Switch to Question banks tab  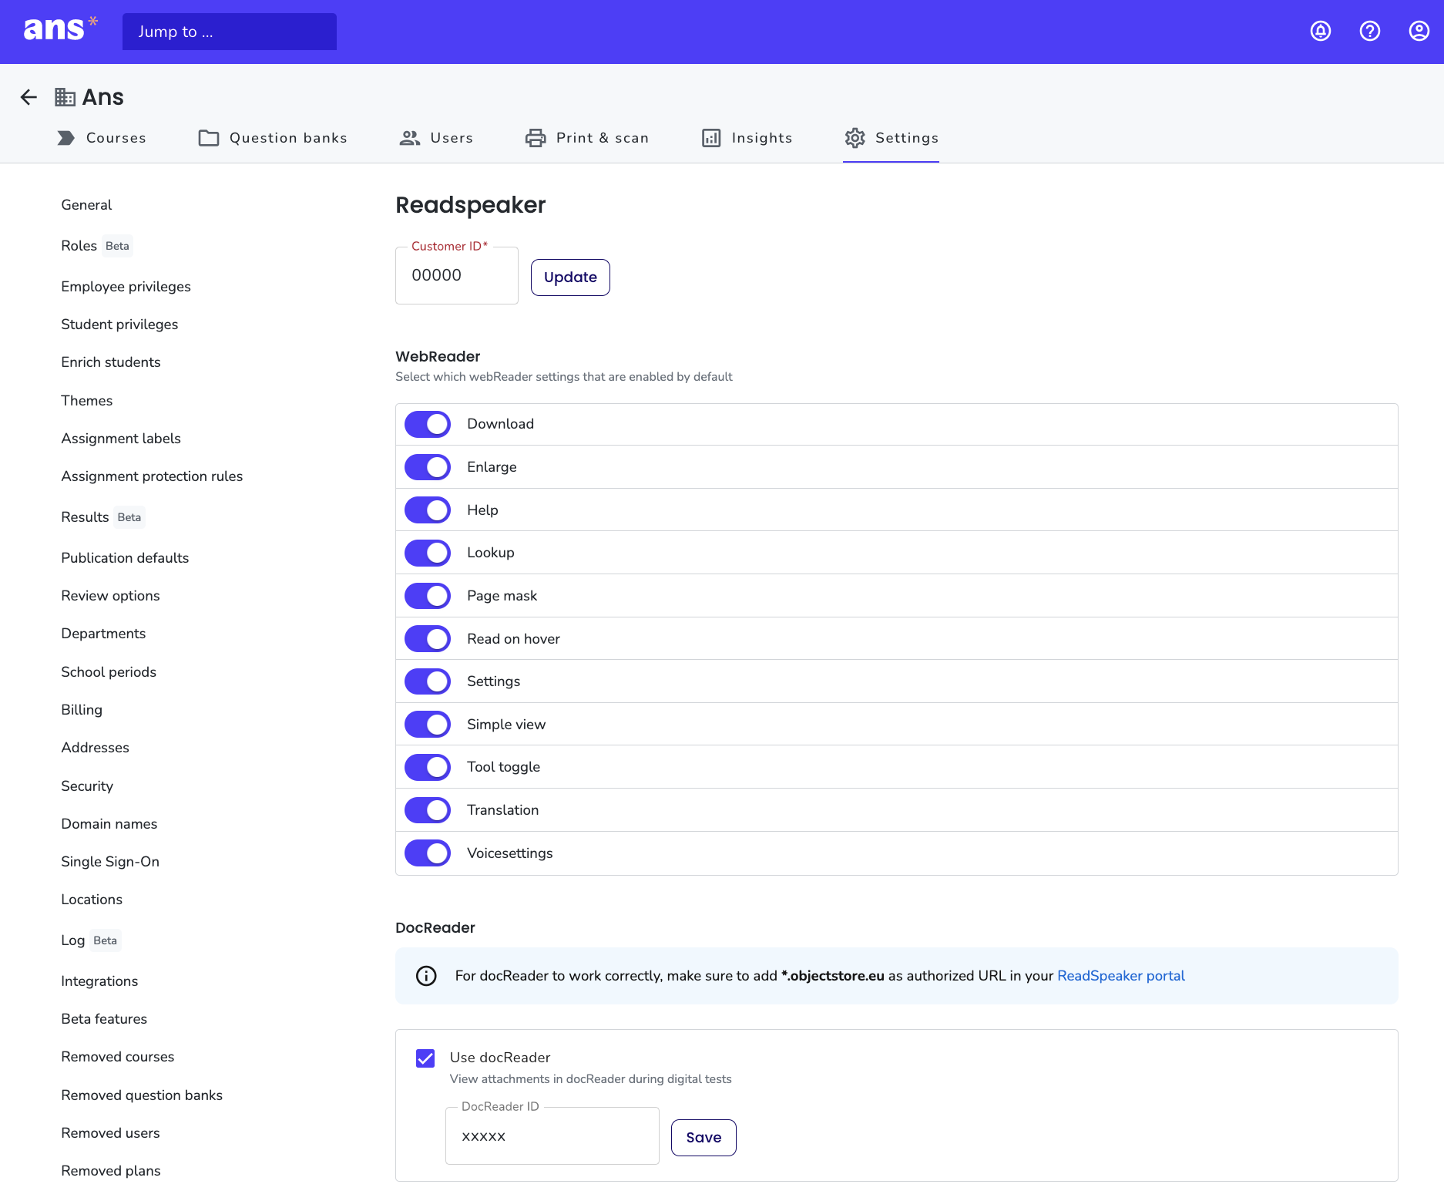click(x=273, y=138)
